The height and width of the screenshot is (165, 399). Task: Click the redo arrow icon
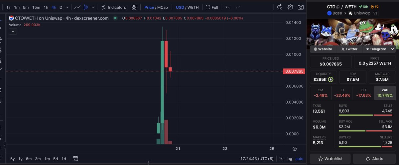click(238, 7)
